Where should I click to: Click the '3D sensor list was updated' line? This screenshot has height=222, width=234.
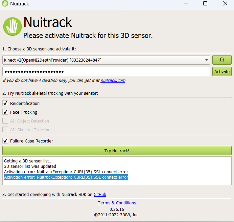click(30, 166)
